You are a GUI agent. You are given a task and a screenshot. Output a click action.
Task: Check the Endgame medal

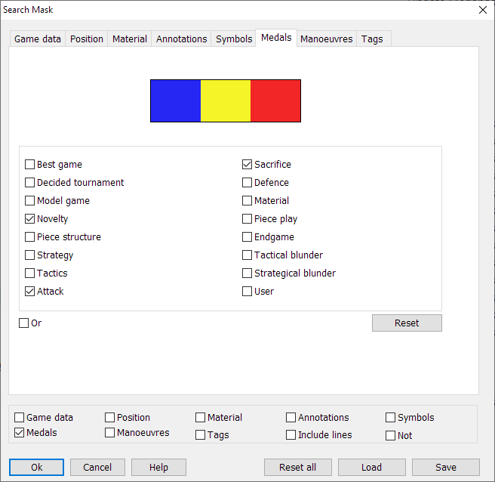coord(247,236)
